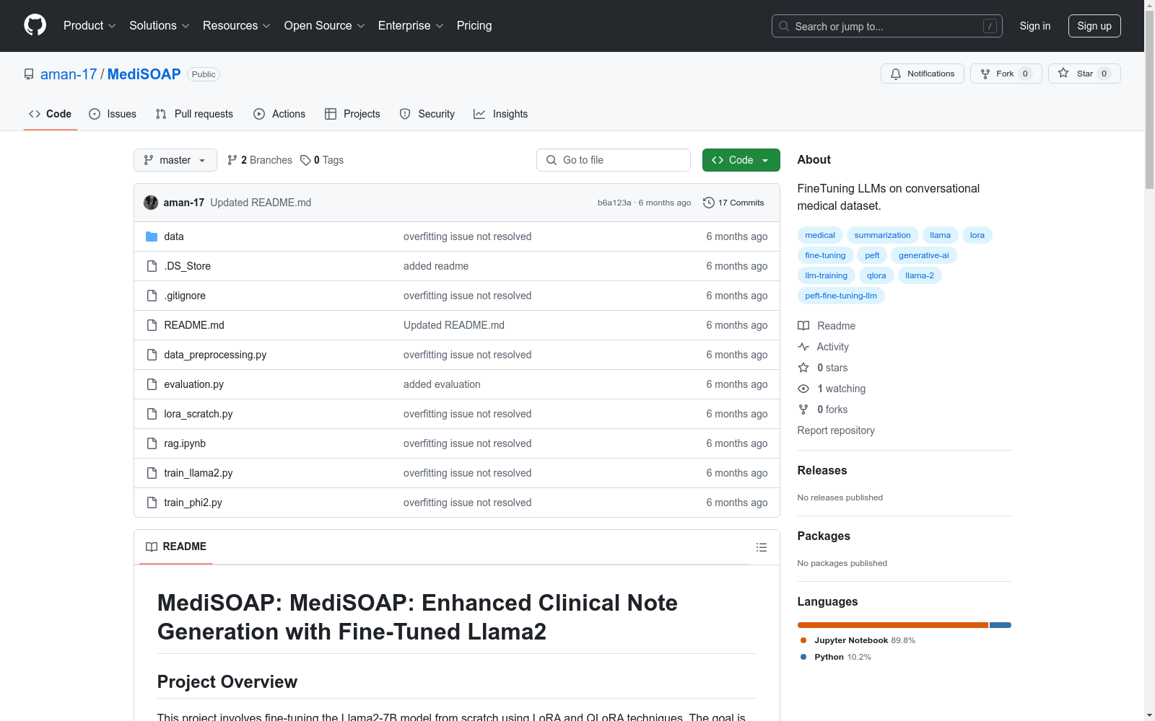Expand the Enterprise menu
Viewport: 1155px width, 721px height.
pyautogui.click(x=411, y=25)
